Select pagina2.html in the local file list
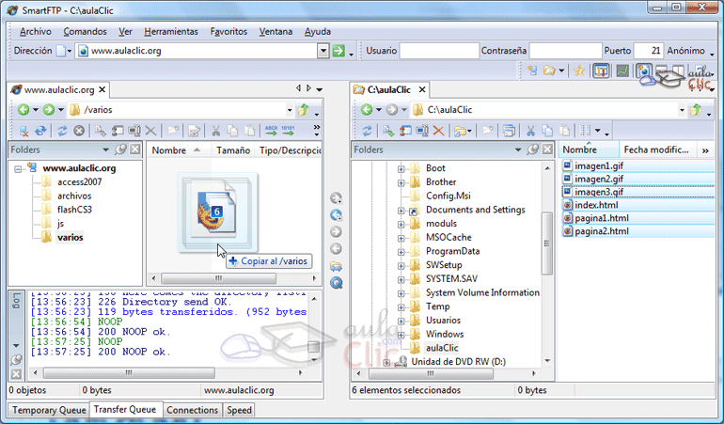 click(601, 231)
